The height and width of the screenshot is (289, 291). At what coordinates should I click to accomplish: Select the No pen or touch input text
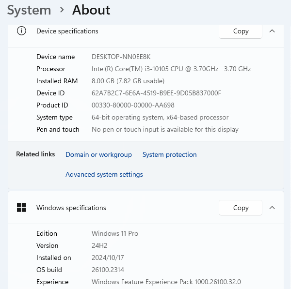165,129
